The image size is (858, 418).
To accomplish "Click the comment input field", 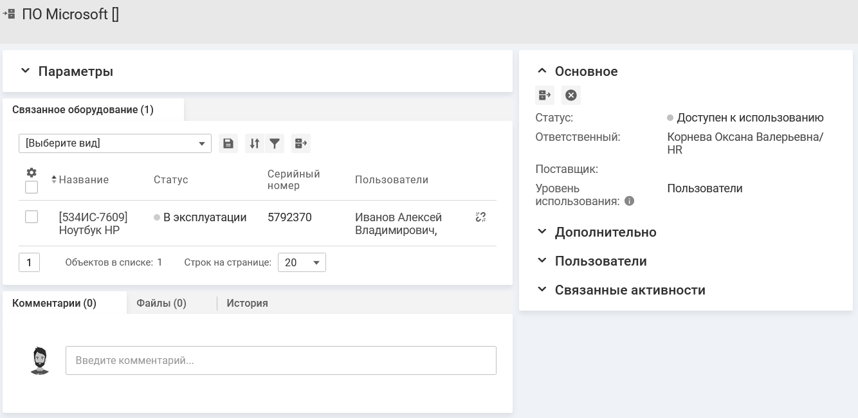I will coord(280,361).
